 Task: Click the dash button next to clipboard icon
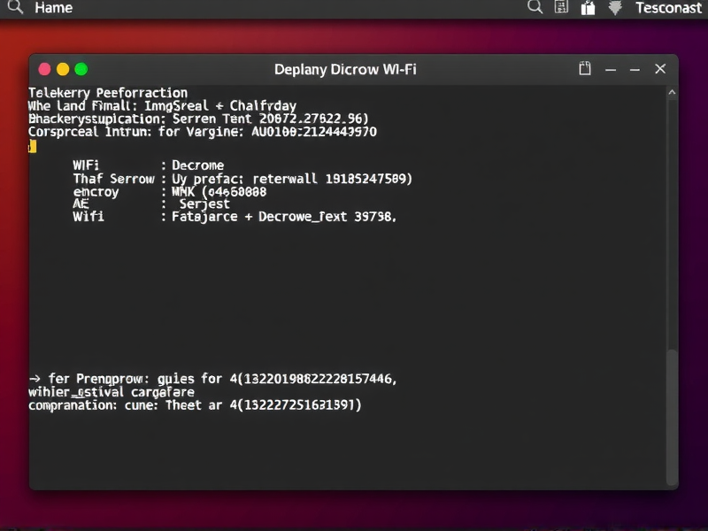tap(610, 69)
